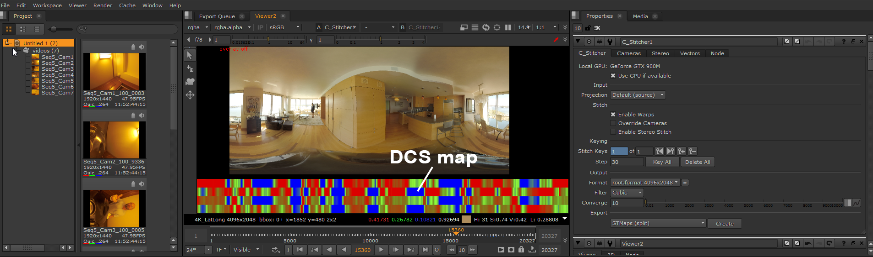
Task: Open the converge animation curve menu
Action: coord(857,203)
